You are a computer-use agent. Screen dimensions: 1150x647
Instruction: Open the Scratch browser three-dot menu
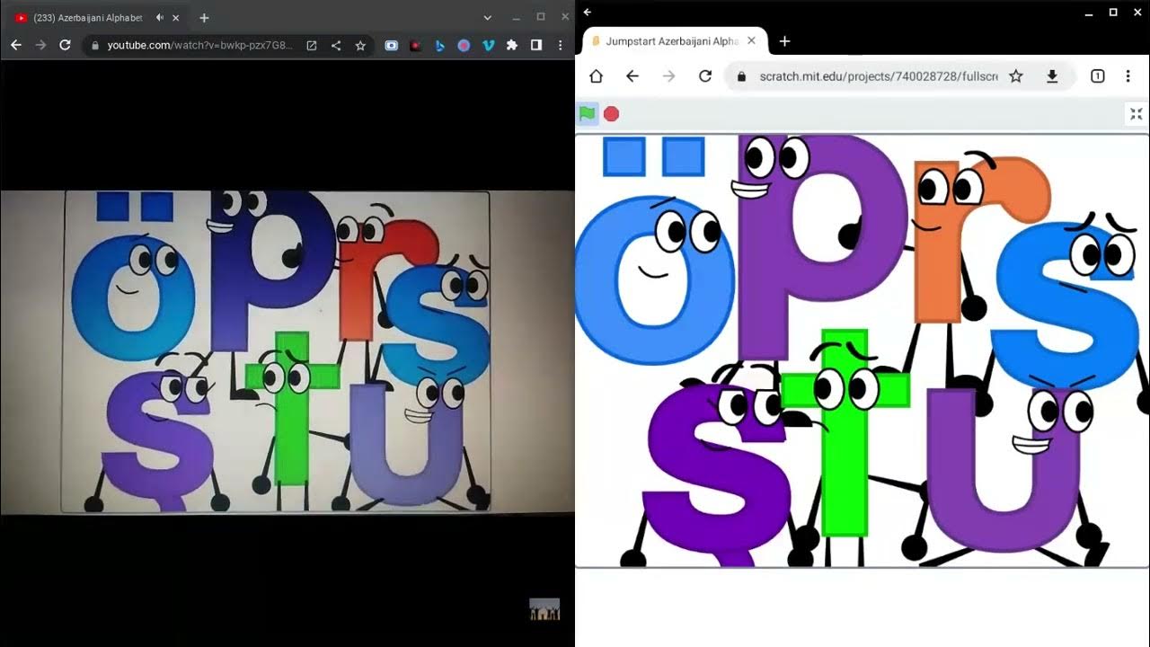(1128, 76)
